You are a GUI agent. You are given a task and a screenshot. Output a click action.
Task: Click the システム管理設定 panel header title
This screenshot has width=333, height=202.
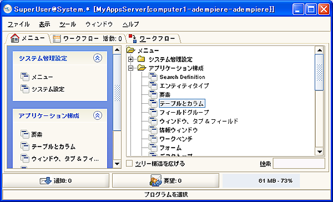pyautogui.click(x=43, y=58)
